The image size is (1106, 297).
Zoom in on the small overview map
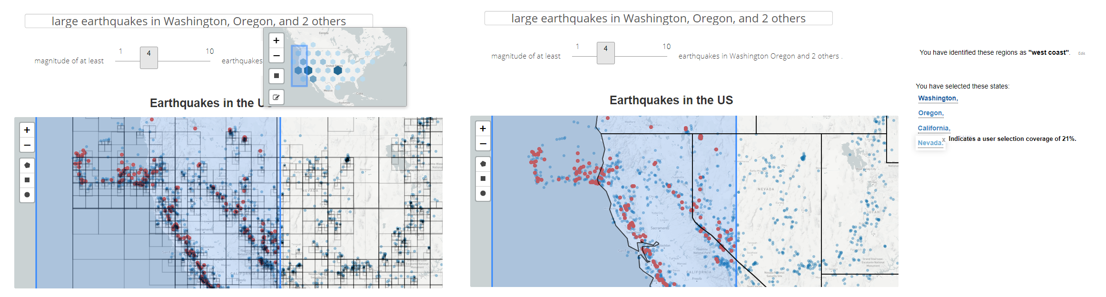pos(276,41)
